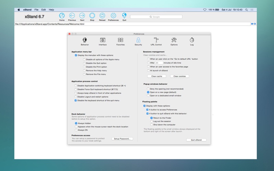Check When an user access favorites page
The height and width of the screenshot is (171, 274).
(148, 67)
